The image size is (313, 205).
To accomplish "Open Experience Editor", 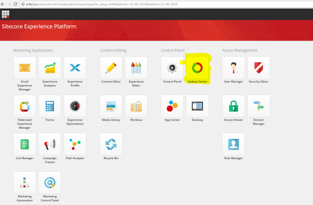I will point(136,68).
